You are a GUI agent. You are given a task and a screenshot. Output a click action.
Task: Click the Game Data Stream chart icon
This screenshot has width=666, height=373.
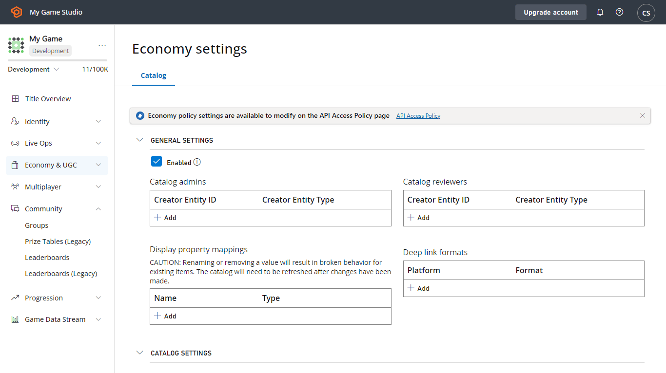pyautogui.click(x=15, y=319)
